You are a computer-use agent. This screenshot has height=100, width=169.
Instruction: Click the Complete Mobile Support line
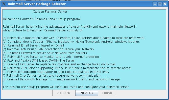[x=71, y=42]
